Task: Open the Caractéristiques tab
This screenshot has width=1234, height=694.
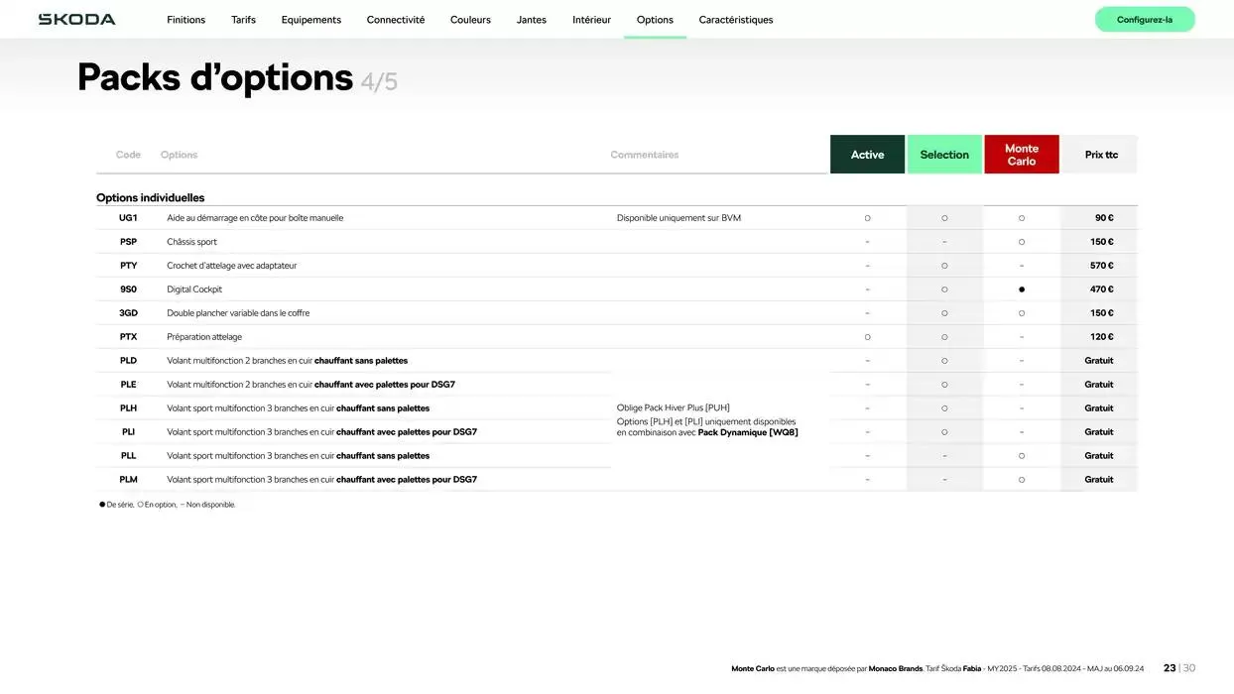Action: 735,20
